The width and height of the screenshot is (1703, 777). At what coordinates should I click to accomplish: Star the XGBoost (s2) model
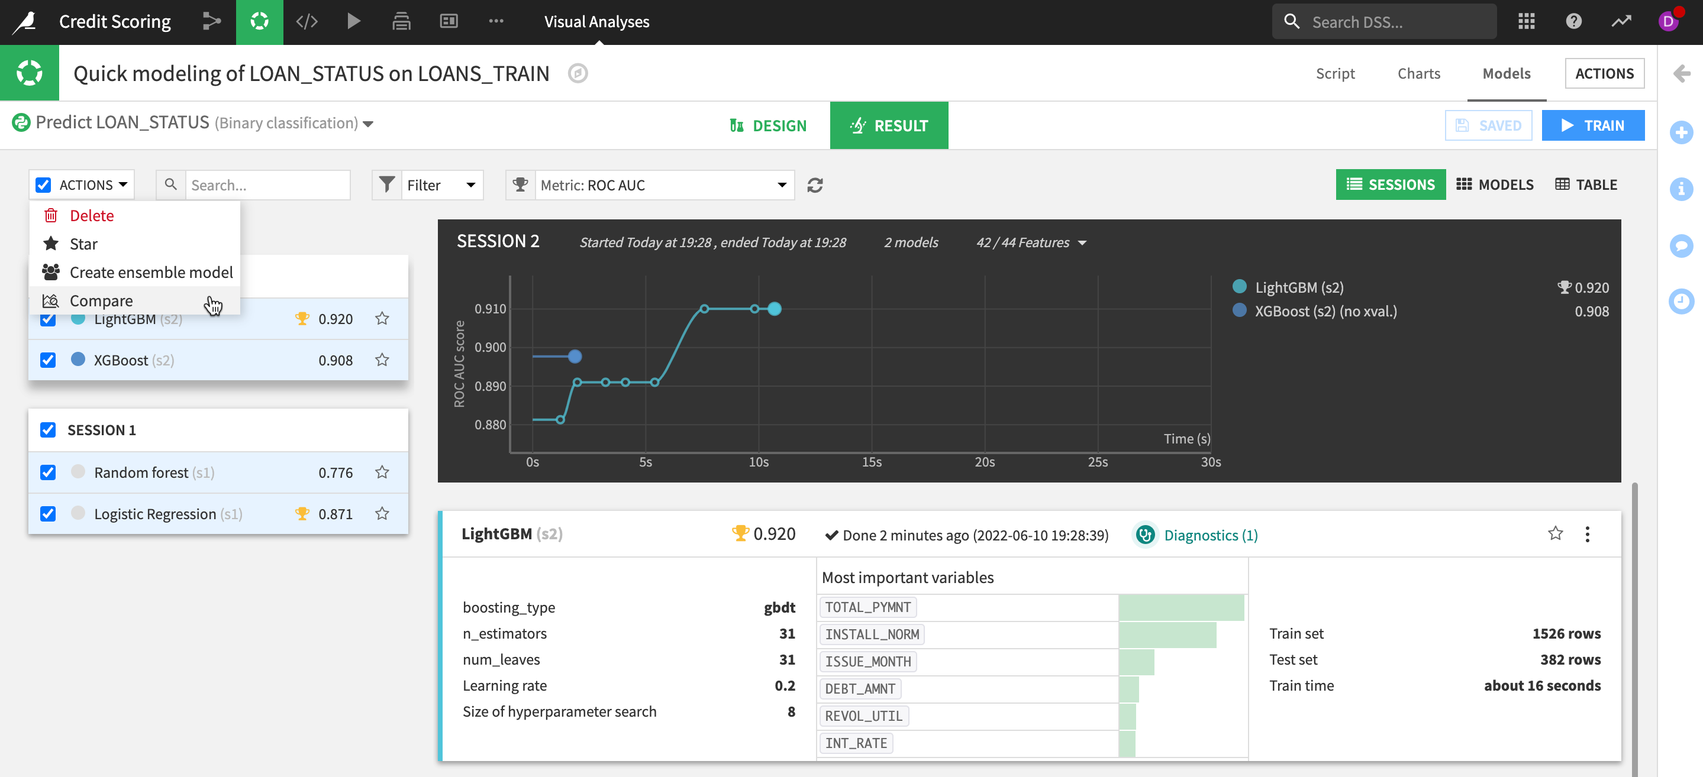coord(382,360)
